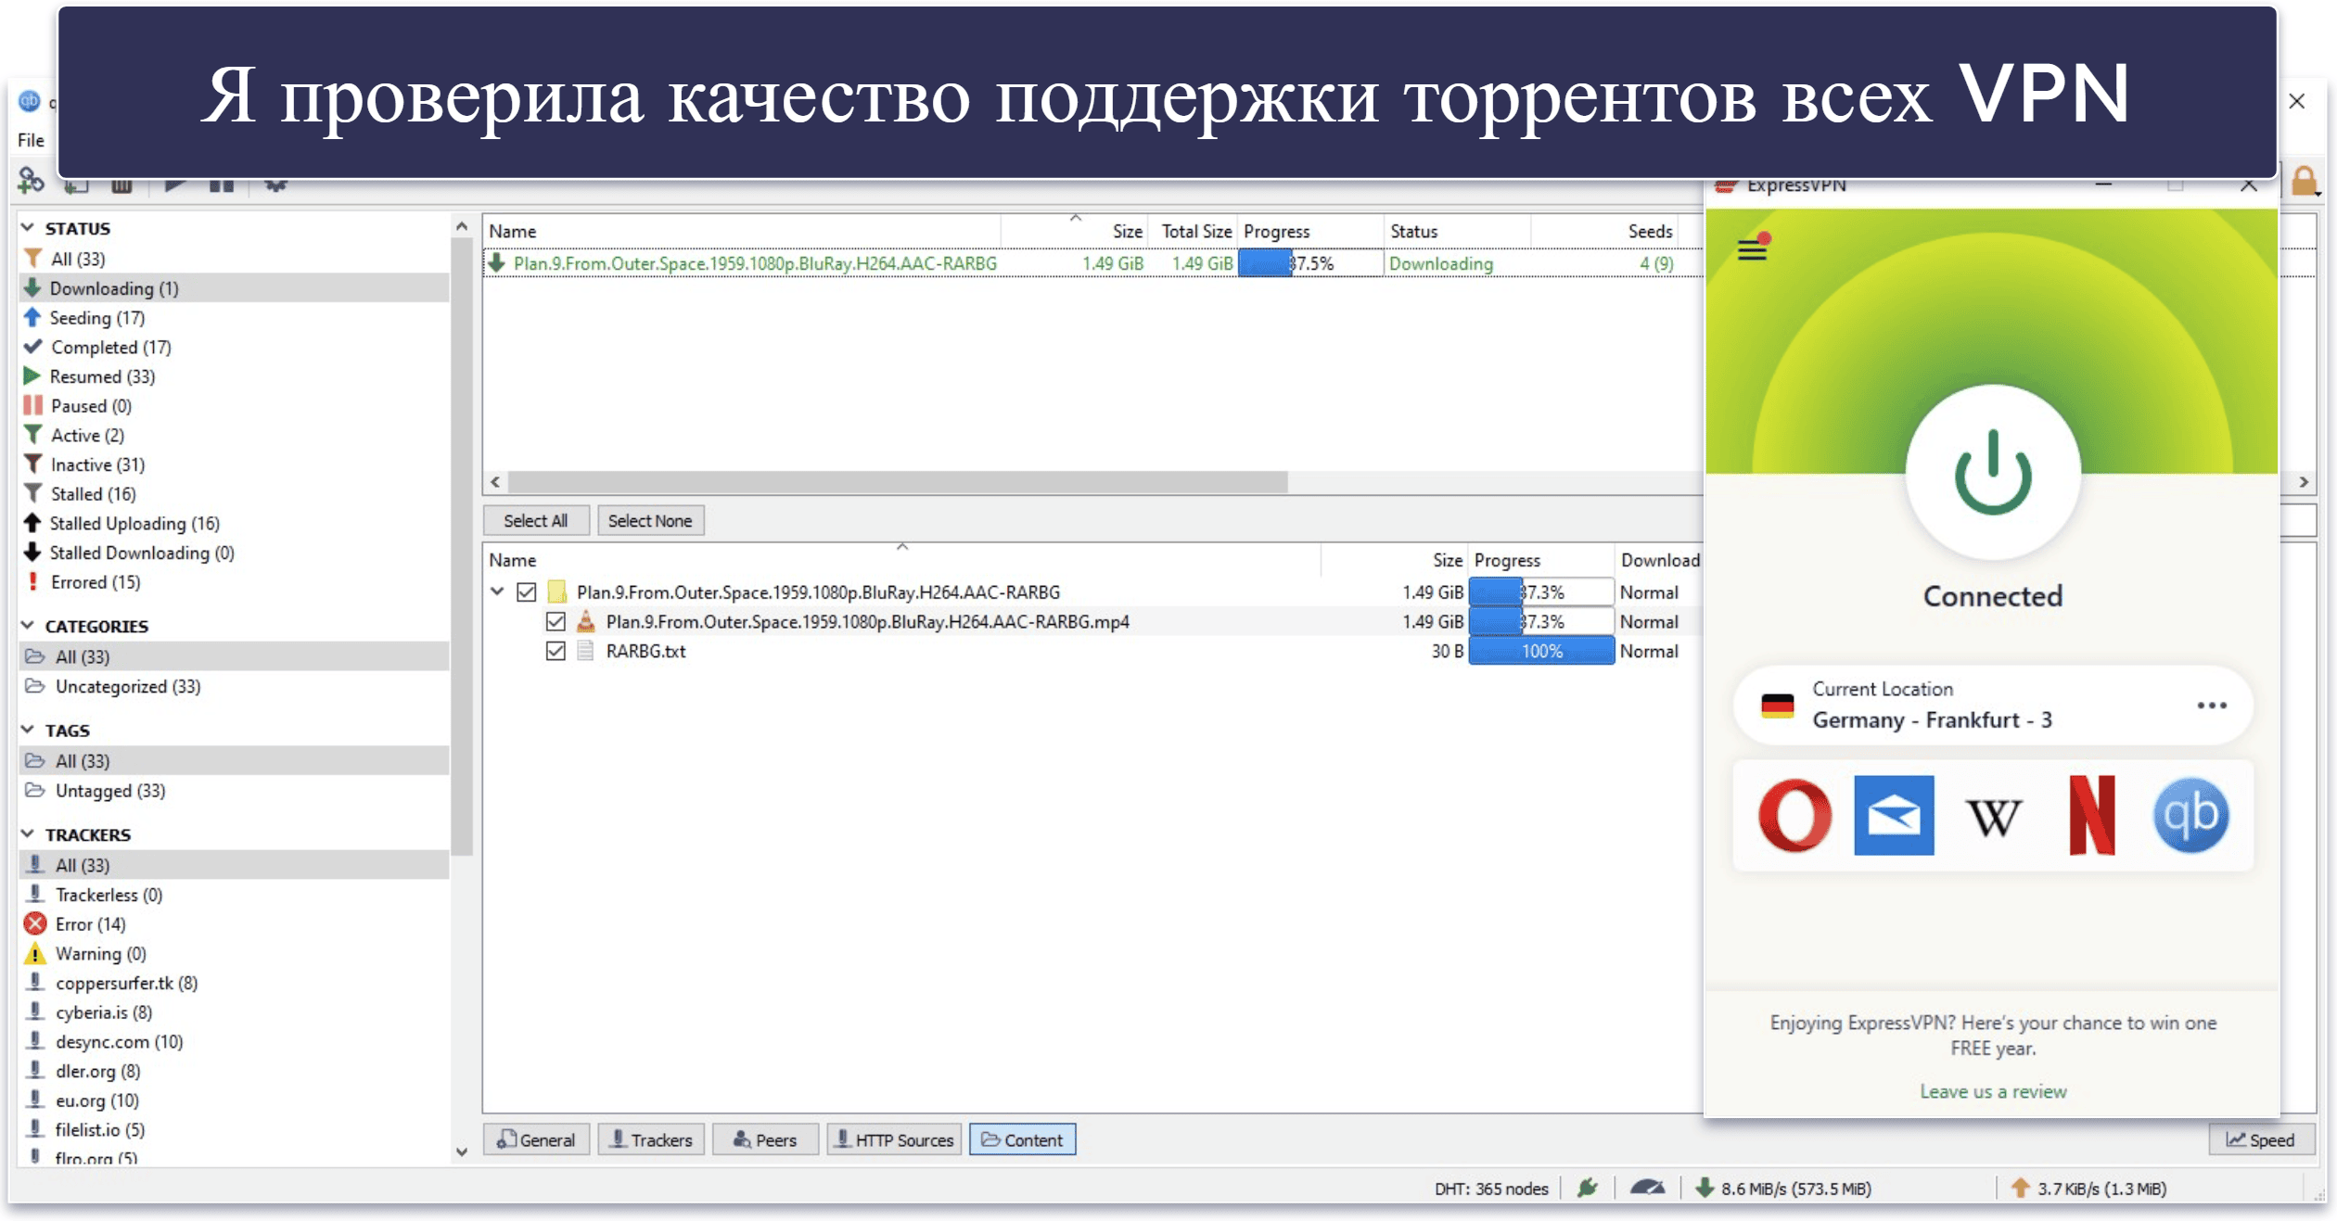Click the left arrow of torrent list scrollbar

click(495, 481)
